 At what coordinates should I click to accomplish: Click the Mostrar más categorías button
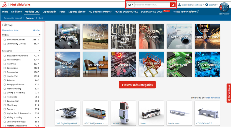[x=137, y=85]
